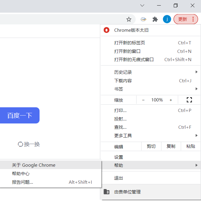Choose 打开新的标签页 menu item
Image resolution: width=201 pixels, height=214 pixels.
(151, 43)
